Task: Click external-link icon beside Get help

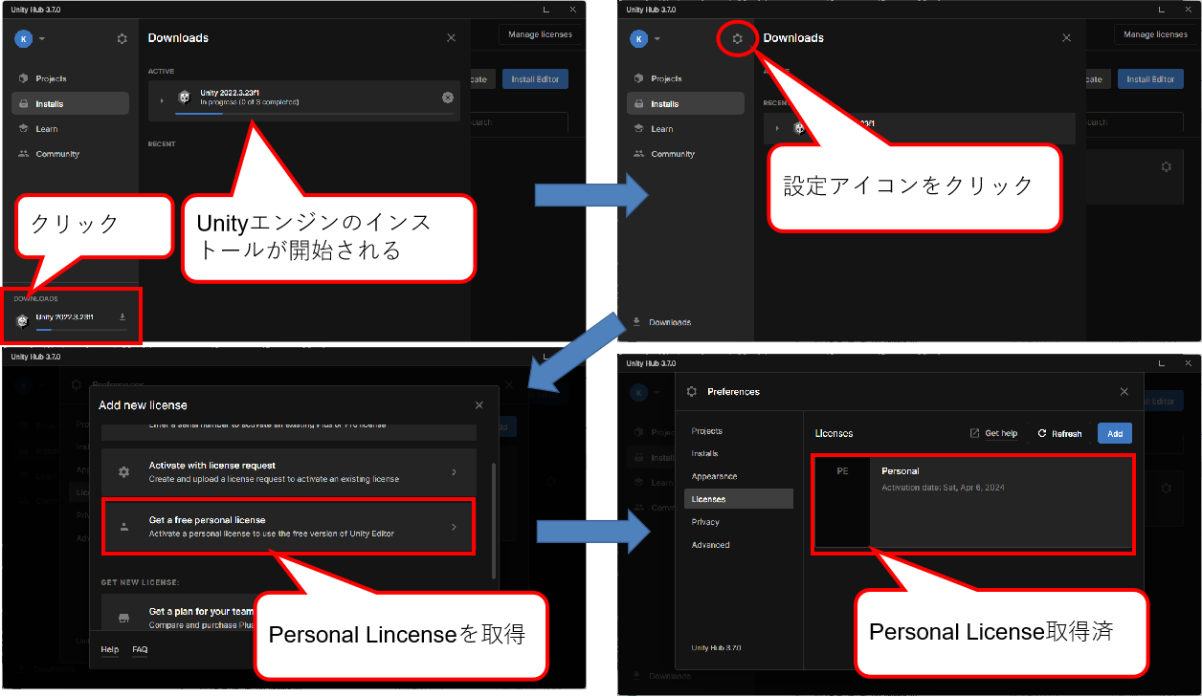Action: (x=975, y=433)
